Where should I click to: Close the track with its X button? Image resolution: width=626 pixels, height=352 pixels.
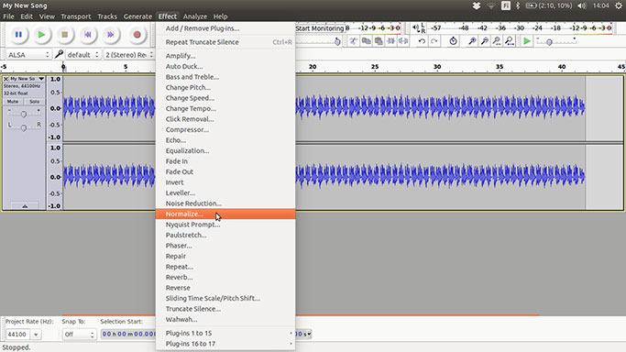coord(6,79)
